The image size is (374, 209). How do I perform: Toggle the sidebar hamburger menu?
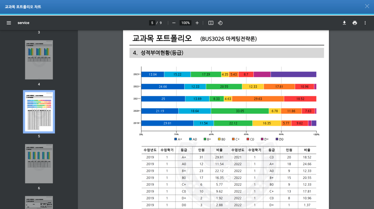click(9, 23)
